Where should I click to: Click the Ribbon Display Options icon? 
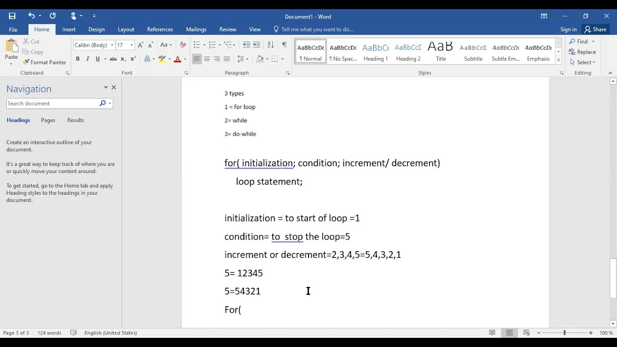544,16
